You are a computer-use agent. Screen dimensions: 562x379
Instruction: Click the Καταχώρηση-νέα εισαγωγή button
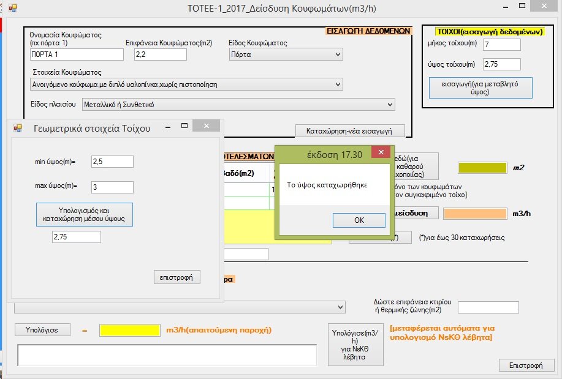[350, 130]
